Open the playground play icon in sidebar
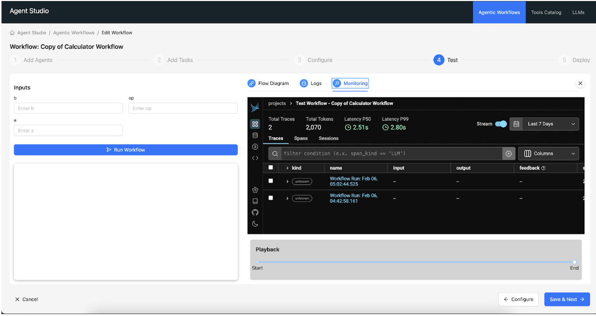The image size is (596, 316). [255, 147]
